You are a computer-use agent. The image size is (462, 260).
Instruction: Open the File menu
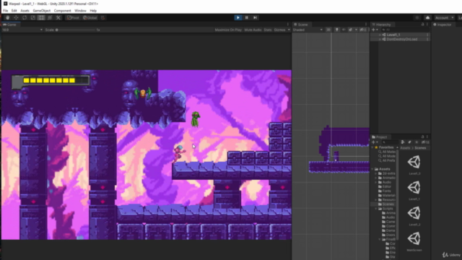[x=6, y=11]
